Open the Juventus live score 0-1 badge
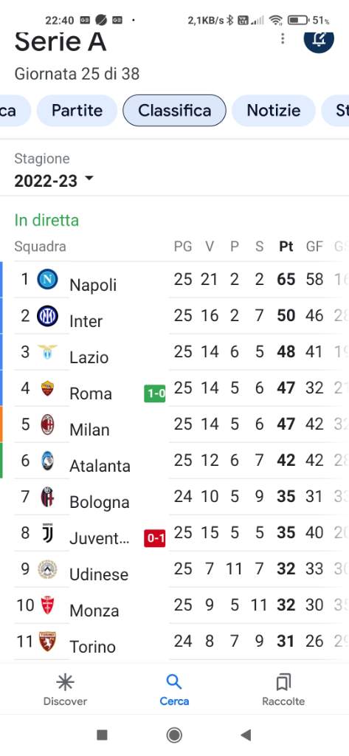The width and height of the screenshot is (349, 756). point(155,538)
